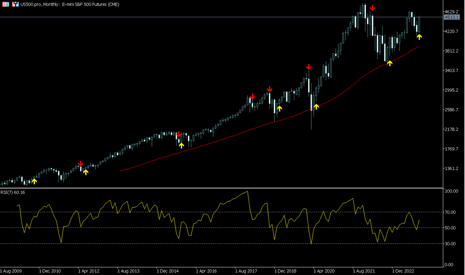Select the red sell arrow near the 2021 peak
This screenshot has height=275, width=465.
click(x=372, y=8)
